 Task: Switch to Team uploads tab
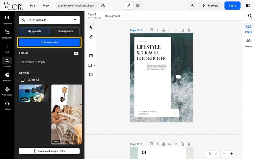click(x=64, y=31)
